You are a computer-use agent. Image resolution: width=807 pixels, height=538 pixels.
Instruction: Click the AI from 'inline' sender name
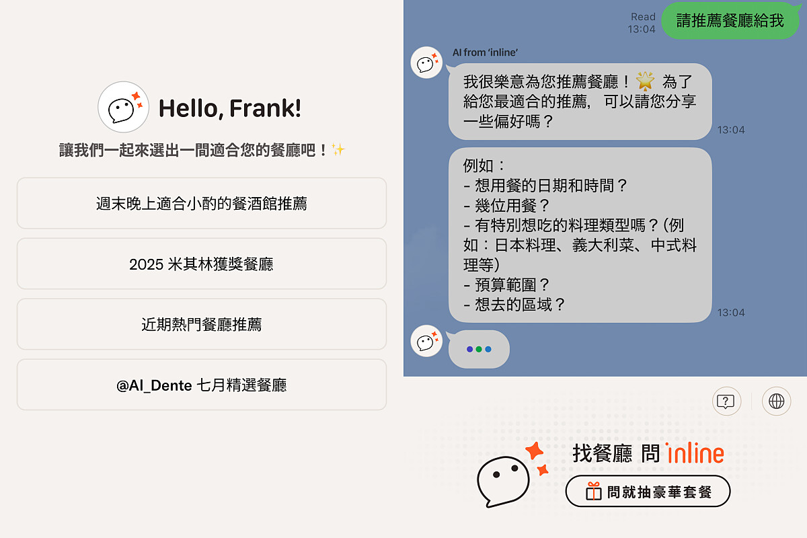click(485, 52)
